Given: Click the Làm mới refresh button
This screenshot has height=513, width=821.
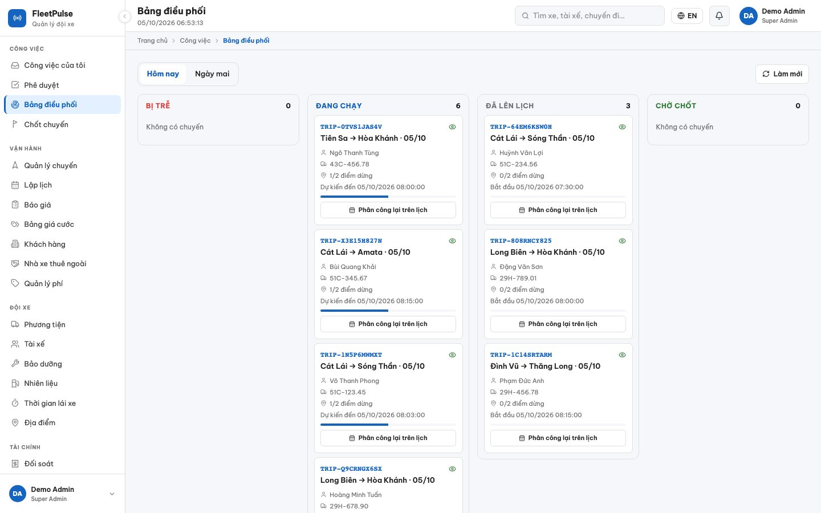Looking at the screenshot, I should click(782, 74).
